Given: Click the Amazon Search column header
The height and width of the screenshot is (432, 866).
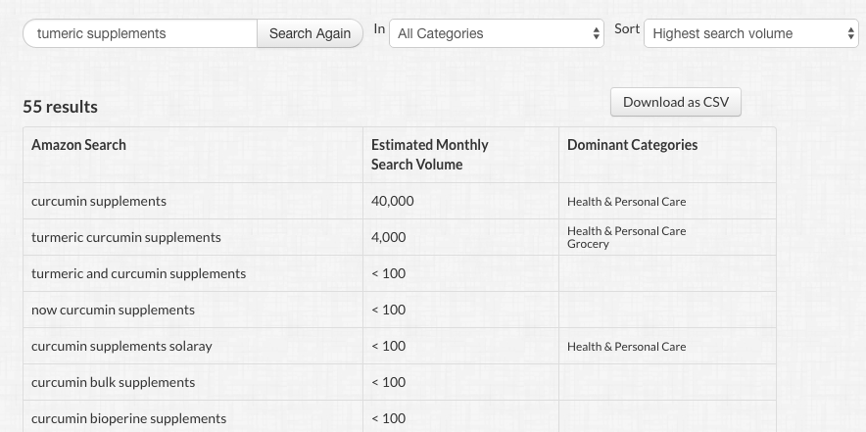Looking at the screenshot, I should click(x=78, y=145).
